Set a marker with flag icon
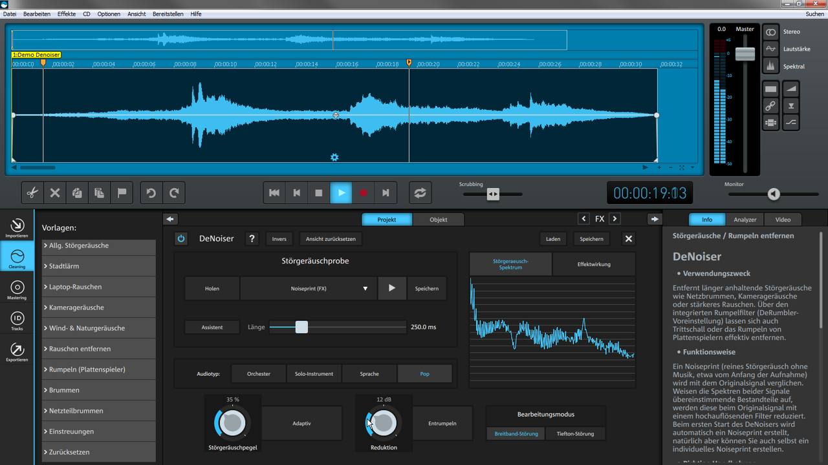The width and height of the screenshot is (828, 465). point(122,192)
